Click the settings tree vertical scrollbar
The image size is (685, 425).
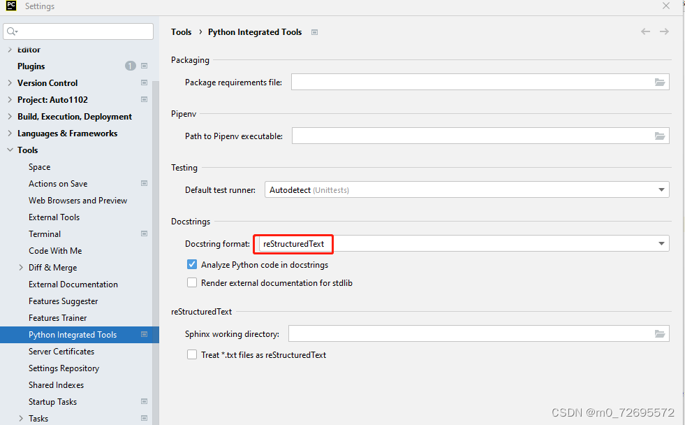pyautogui.click(x=156, y=253)
